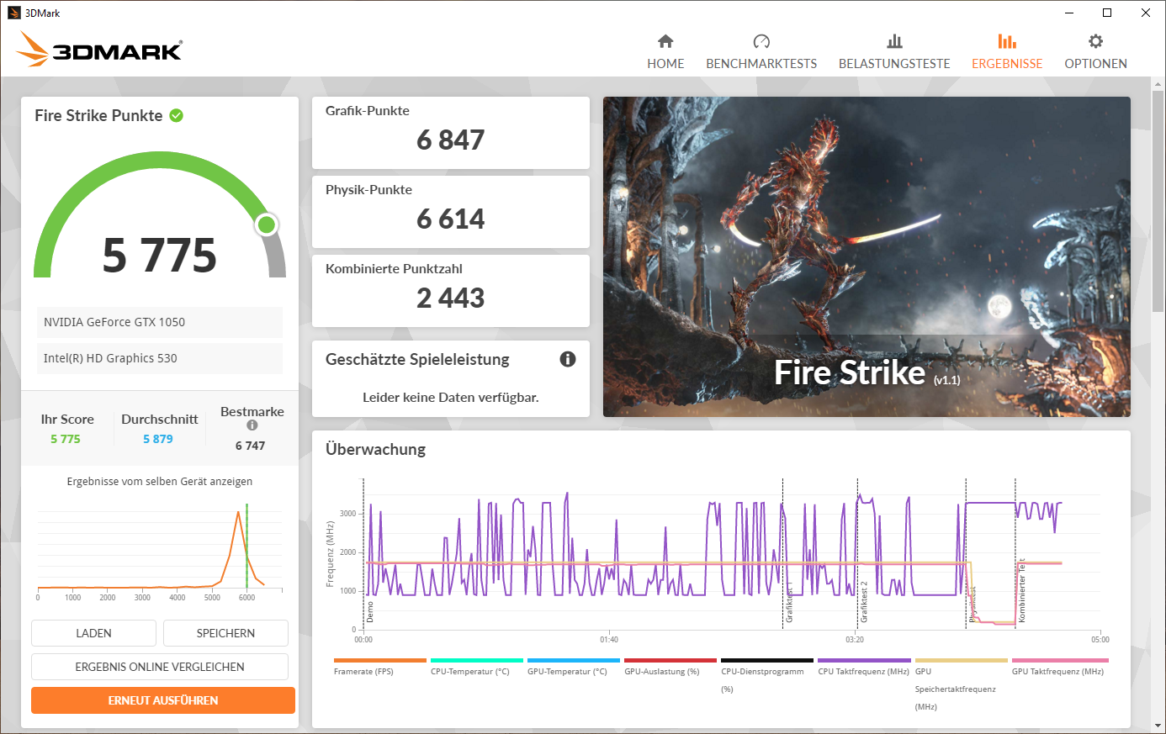Open OPTIONEN settings tab

1095,52
